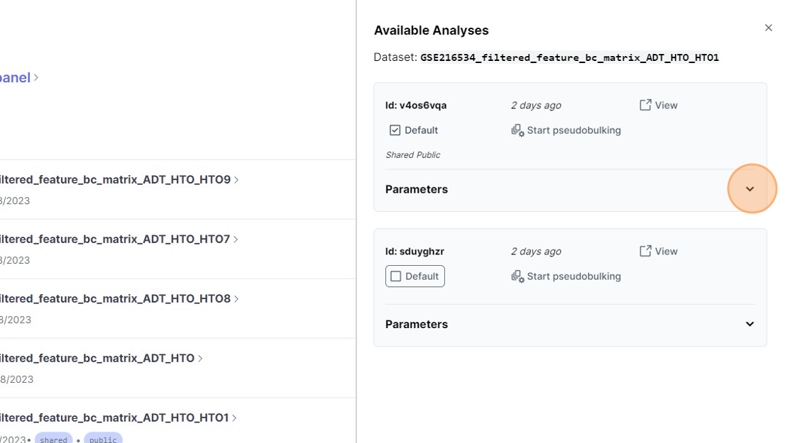Click the Parameters label under v4os6vqa

417,189
